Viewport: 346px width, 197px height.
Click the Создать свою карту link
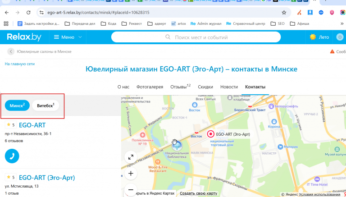pos(199,193)
